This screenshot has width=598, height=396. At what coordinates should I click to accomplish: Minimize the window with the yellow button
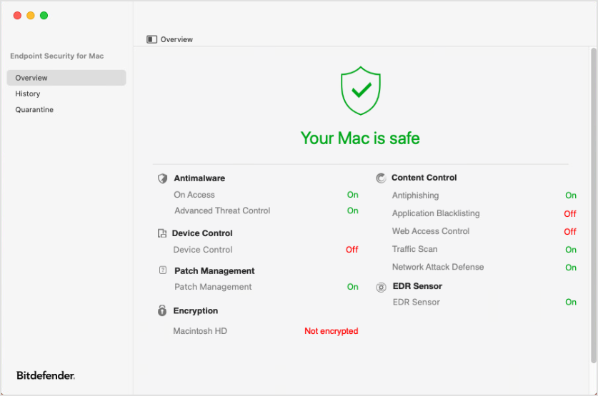point(31,15)
